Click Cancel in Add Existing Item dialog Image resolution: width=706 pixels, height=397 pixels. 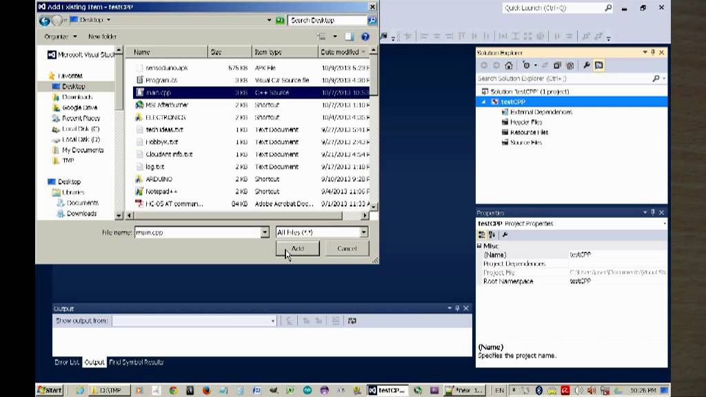347,248
